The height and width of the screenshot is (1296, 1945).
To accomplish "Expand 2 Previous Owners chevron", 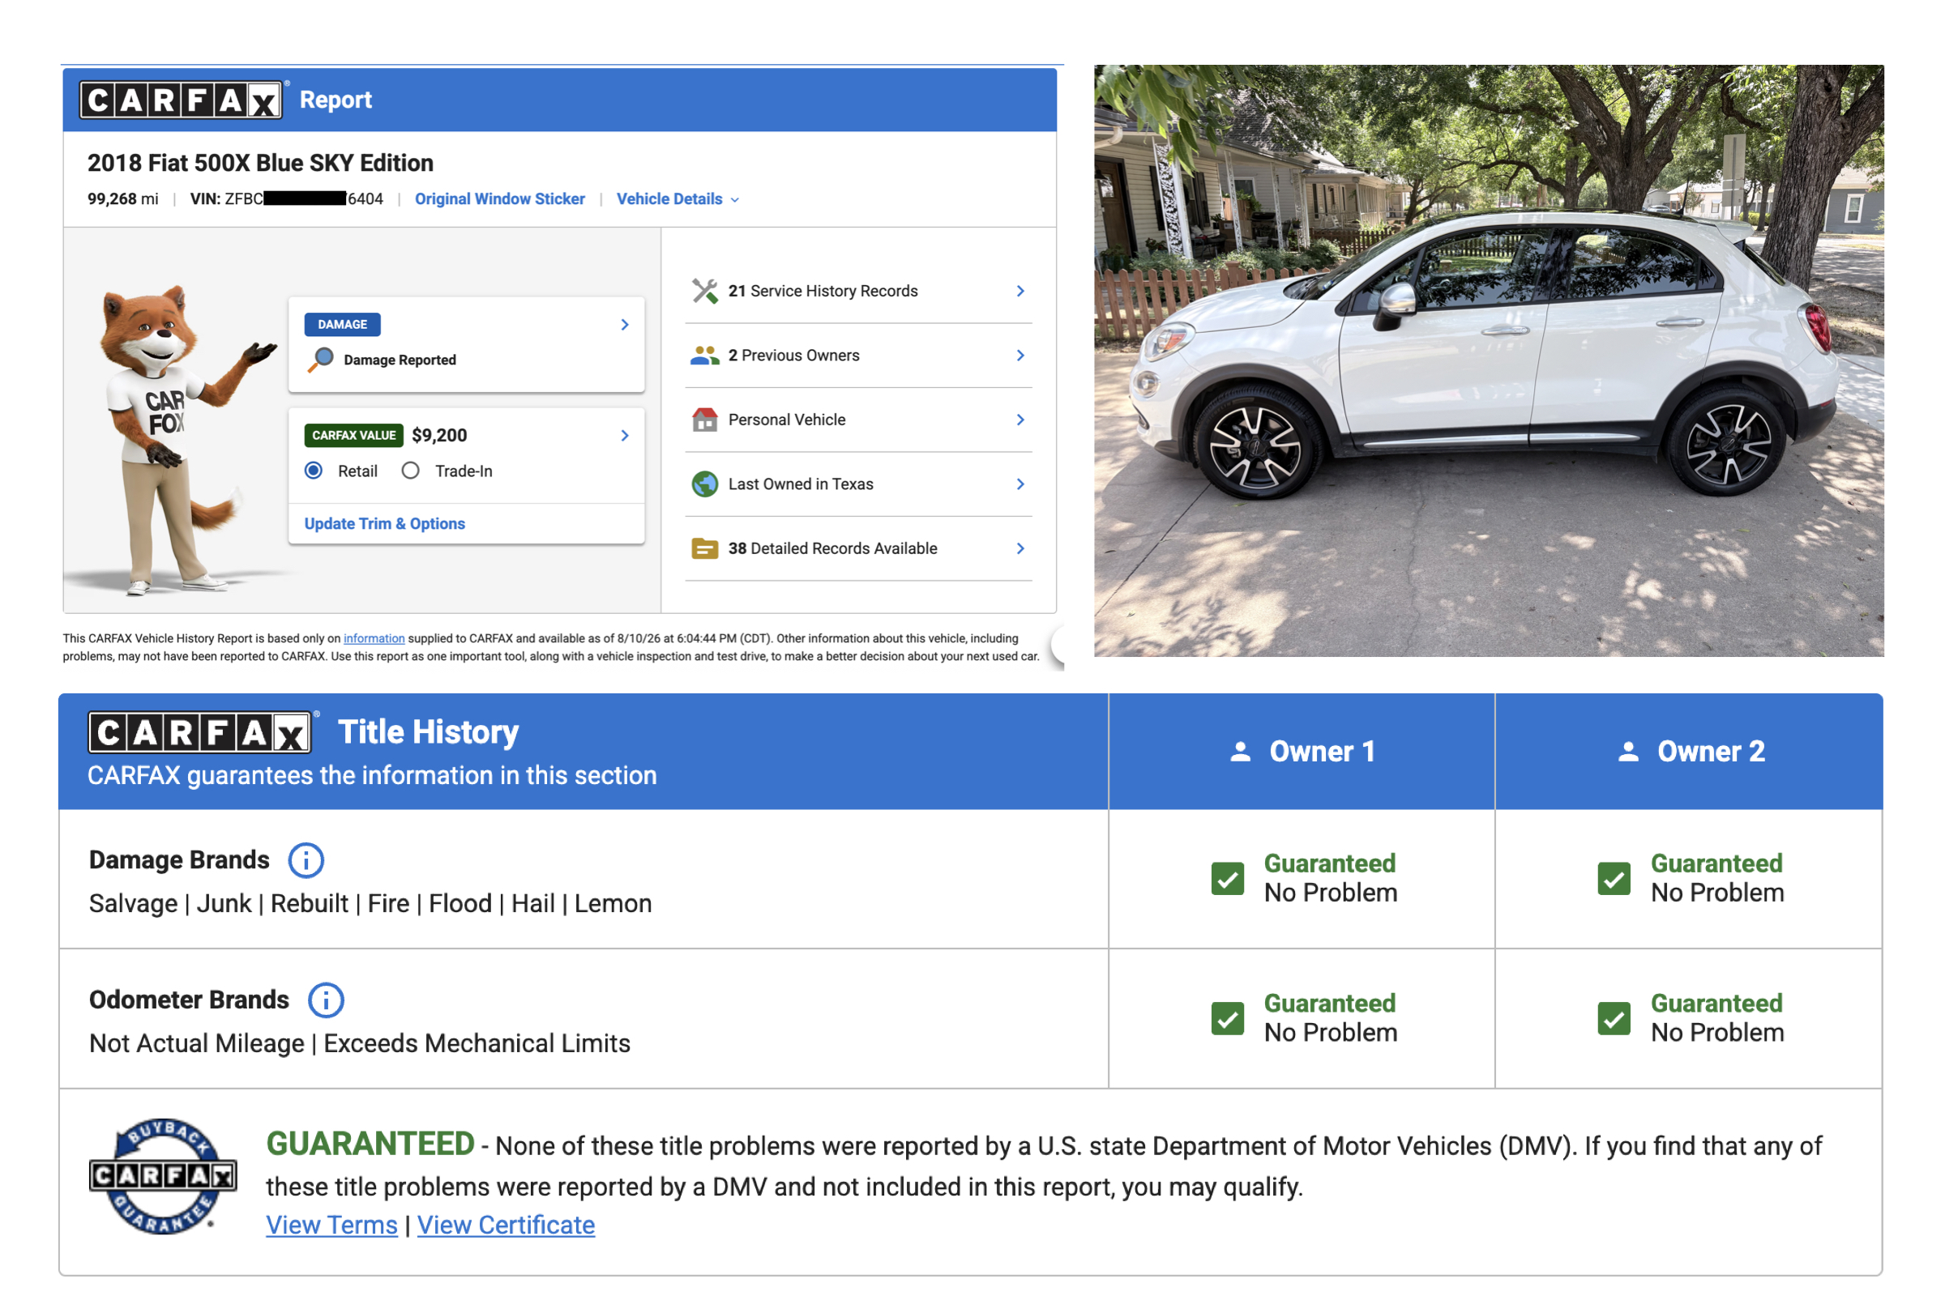I will (x=1020, y=356).
